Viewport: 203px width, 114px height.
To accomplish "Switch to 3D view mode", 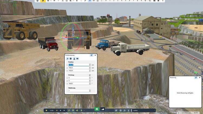I will click(x=90, y=1).
